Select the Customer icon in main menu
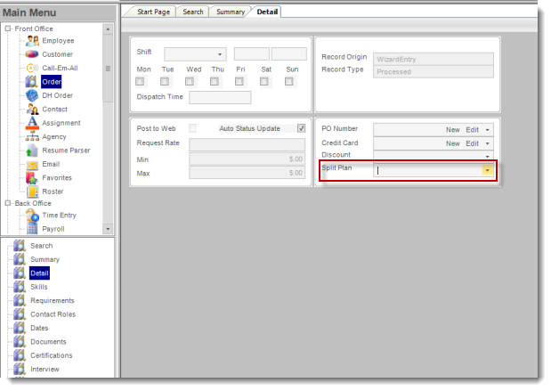Screen dimensions: 551x391 [x=33, y=54]
